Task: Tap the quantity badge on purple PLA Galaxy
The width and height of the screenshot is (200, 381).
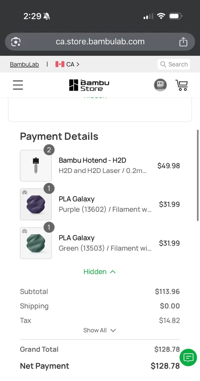Action: click(x=49, y=188)
